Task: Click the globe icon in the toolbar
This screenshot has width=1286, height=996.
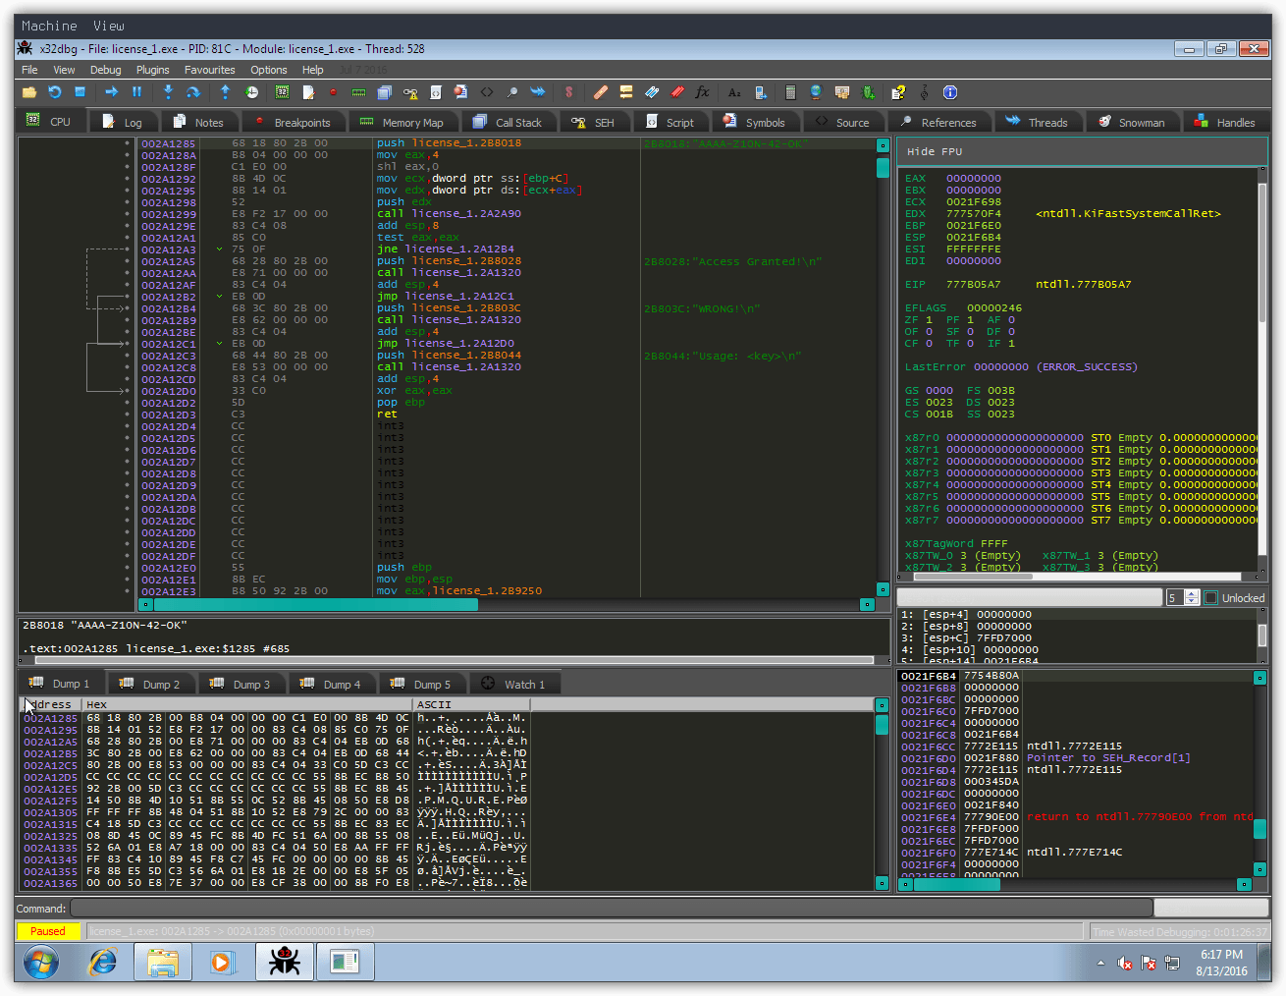Action: [x=816, y=92]
